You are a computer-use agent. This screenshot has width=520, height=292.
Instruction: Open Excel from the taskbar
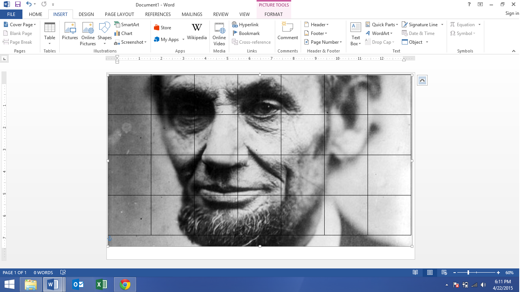click(101, 284)
